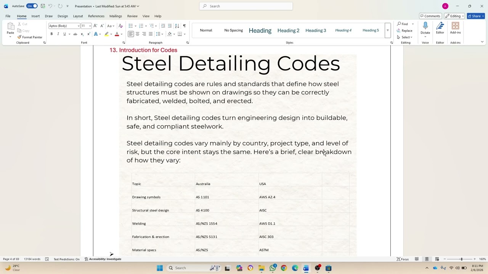
Task: Apply Superscript formatting
Action: pyautogui.click(x=88, y=34)
